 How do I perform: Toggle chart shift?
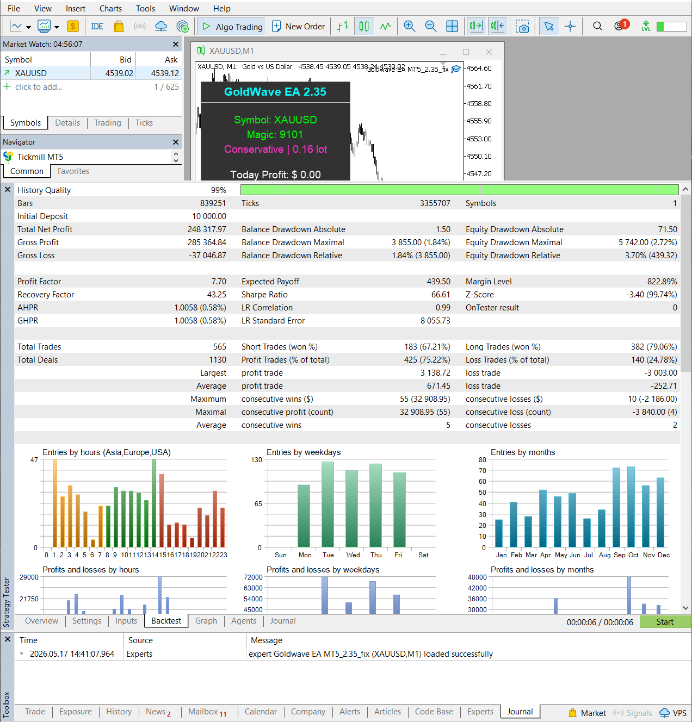coord(498,26)
